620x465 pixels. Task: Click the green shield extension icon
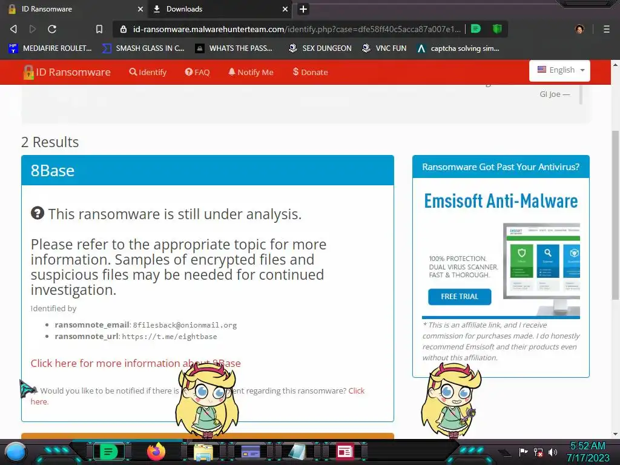click(x=497, y=28)
